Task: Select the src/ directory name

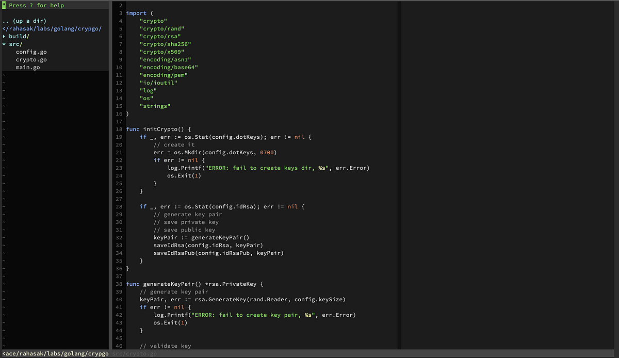Action: (x=16, y=44)
